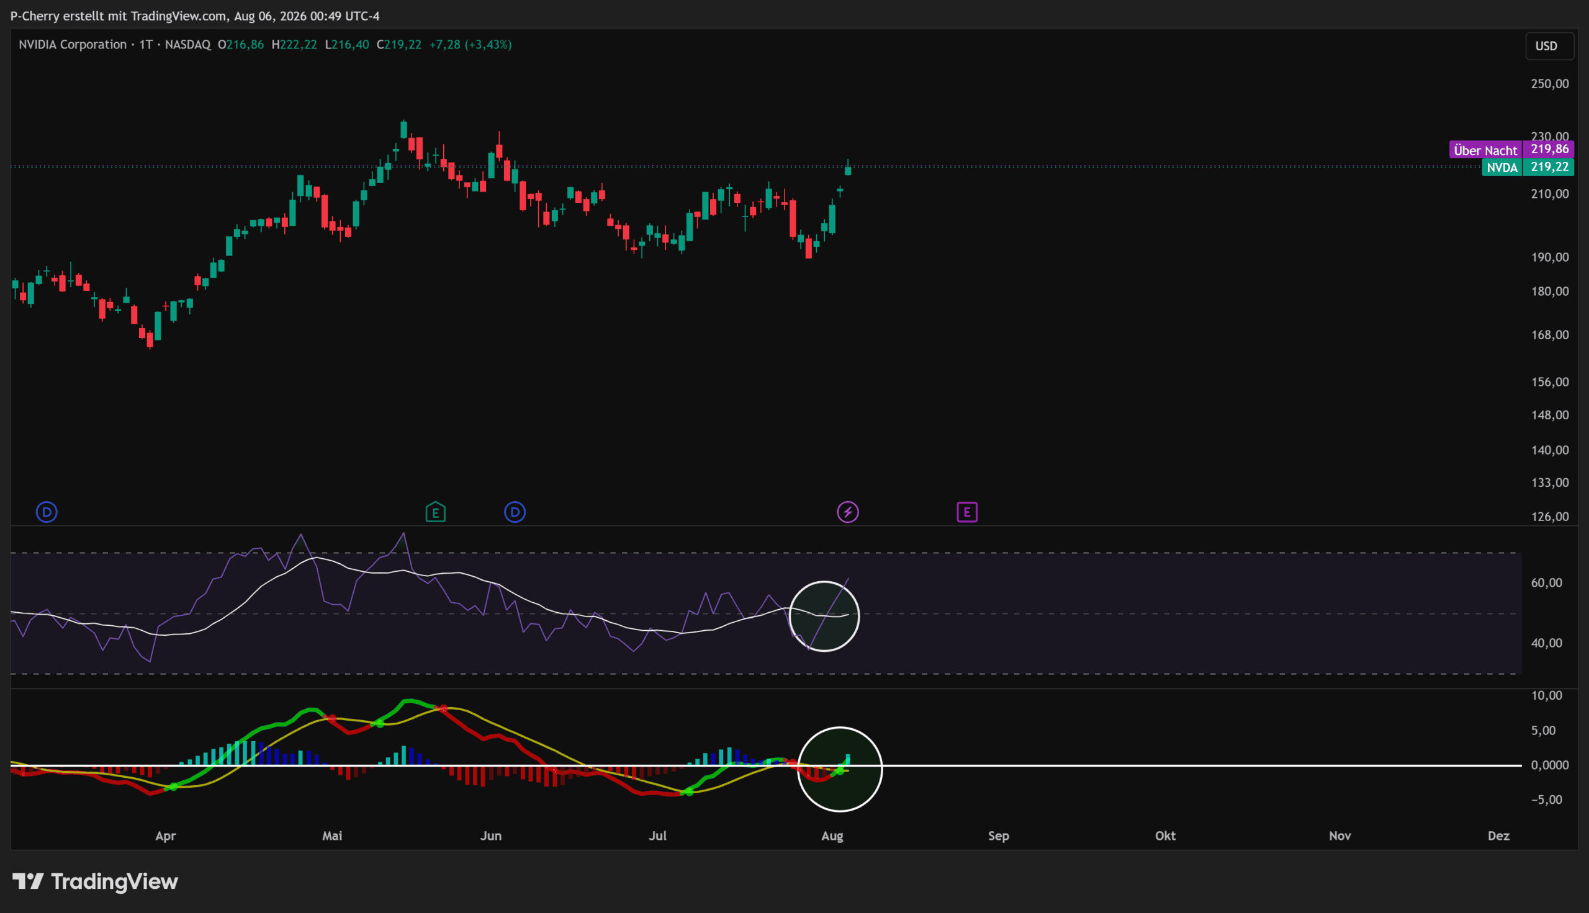
Task: Click the NVIDIA Corporation symbol title
Action: pos(73,45)
